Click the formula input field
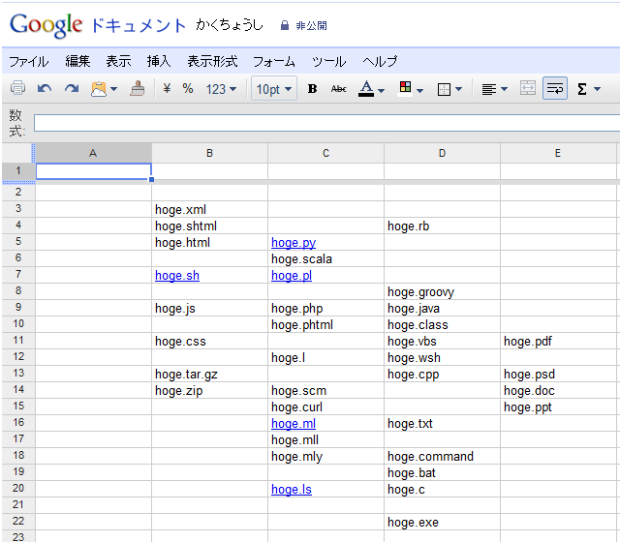The width and height of the screenshot is (620, 542). coord(326,123)
